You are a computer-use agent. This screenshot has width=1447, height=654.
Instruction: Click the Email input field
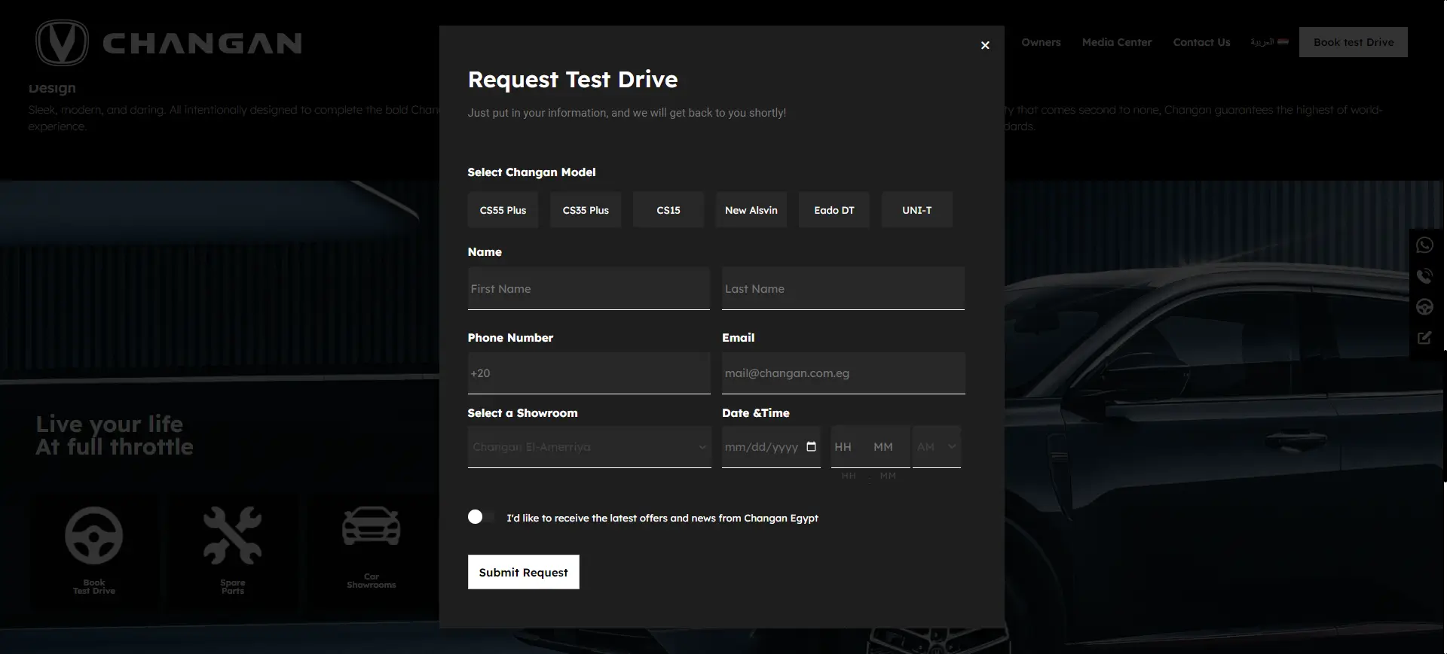click(x=843, y=373)
